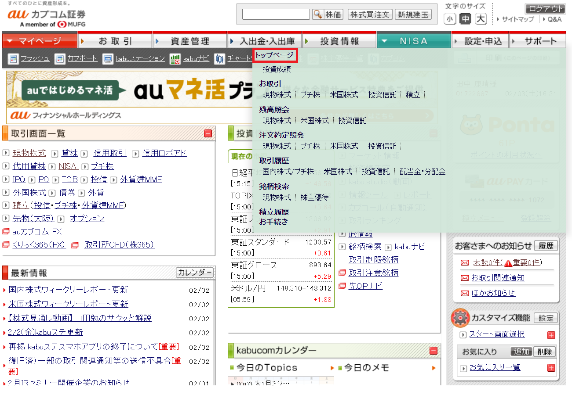Open the カブボード icon
572x420 pixels.
pos(60,59)
